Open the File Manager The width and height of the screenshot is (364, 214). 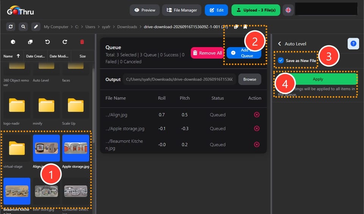(182, 10)
